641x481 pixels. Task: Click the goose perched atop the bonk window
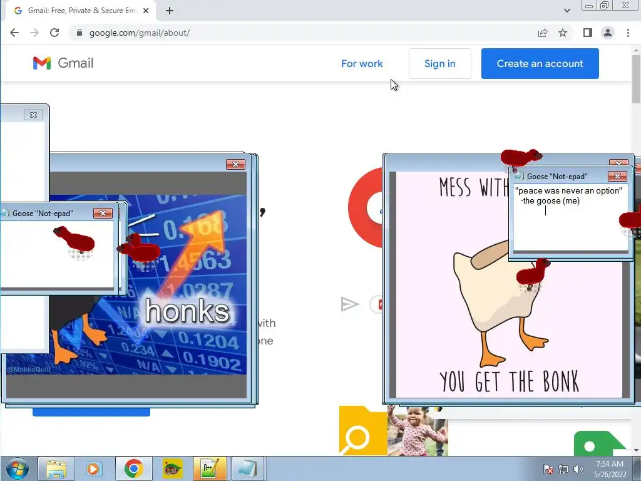520,158
